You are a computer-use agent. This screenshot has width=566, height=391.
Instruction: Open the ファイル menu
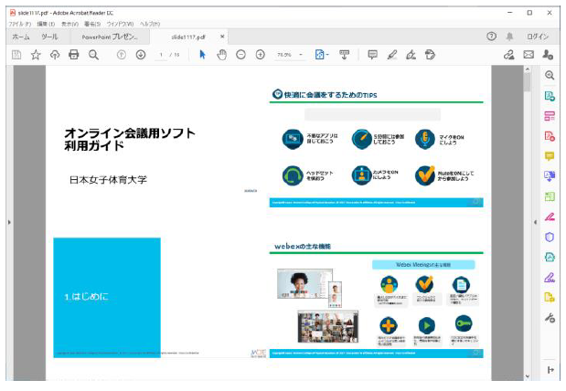20,24
